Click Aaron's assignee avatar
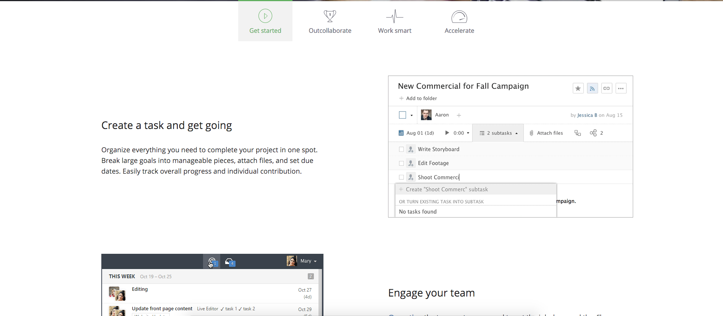Screen dimensions: 723x316 pos(426,115)
